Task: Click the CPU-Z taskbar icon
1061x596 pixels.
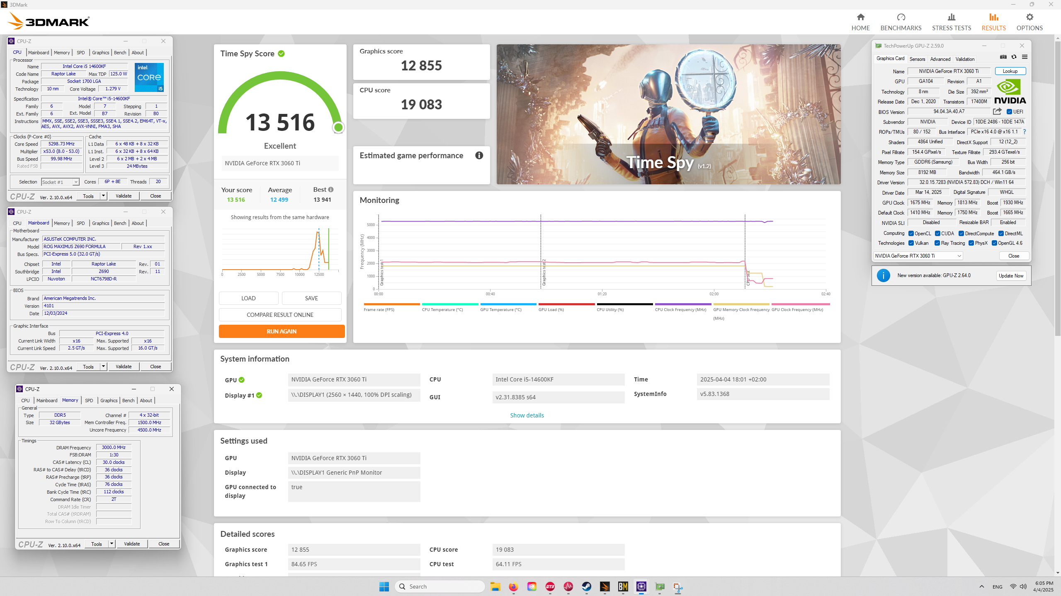Action: point(641,586)
